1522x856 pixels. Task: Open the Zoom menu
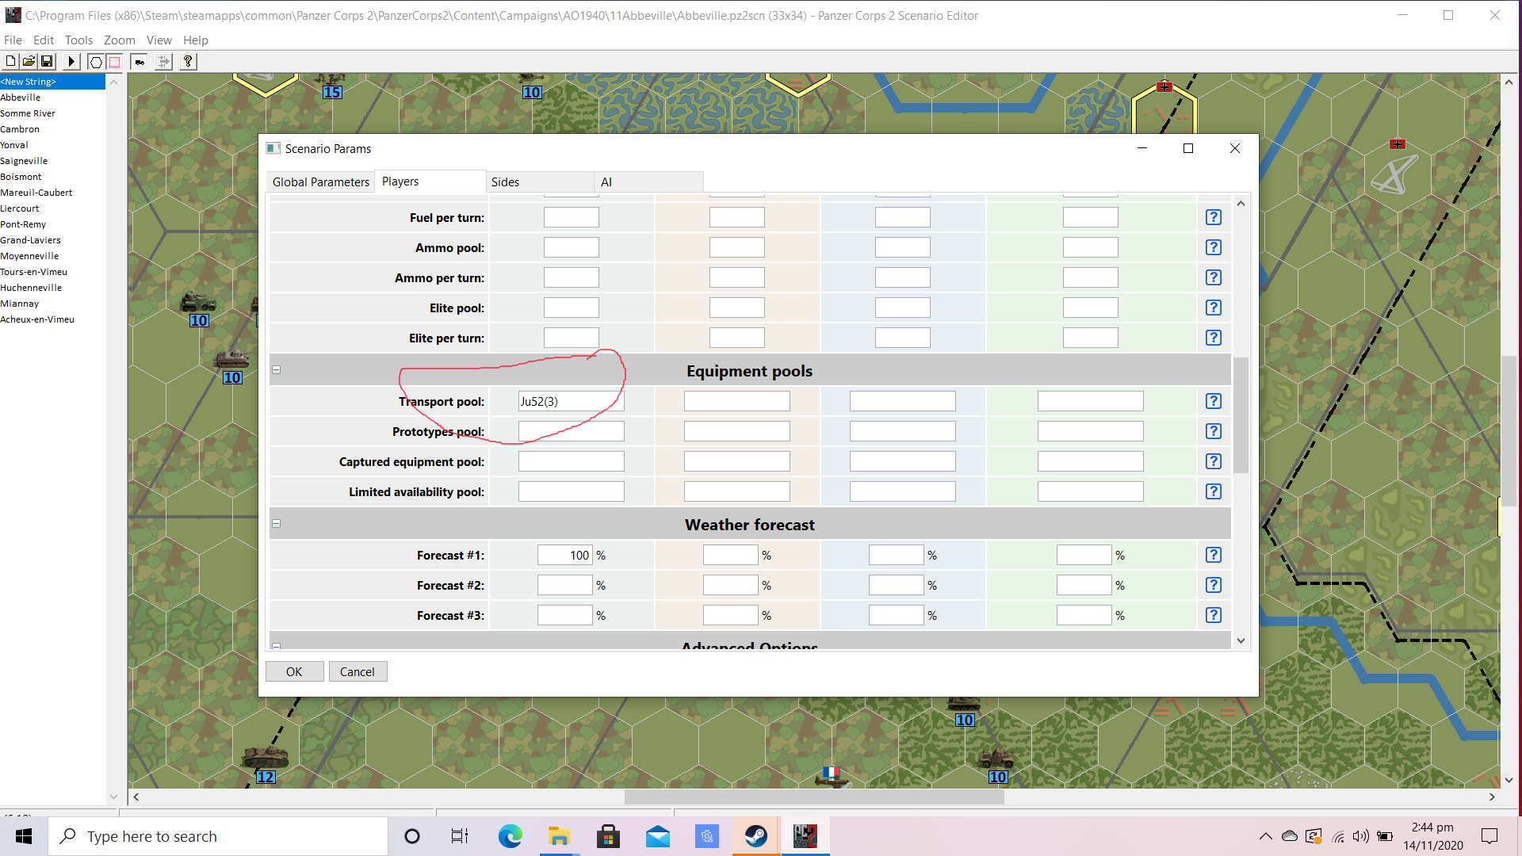(119, 40)
